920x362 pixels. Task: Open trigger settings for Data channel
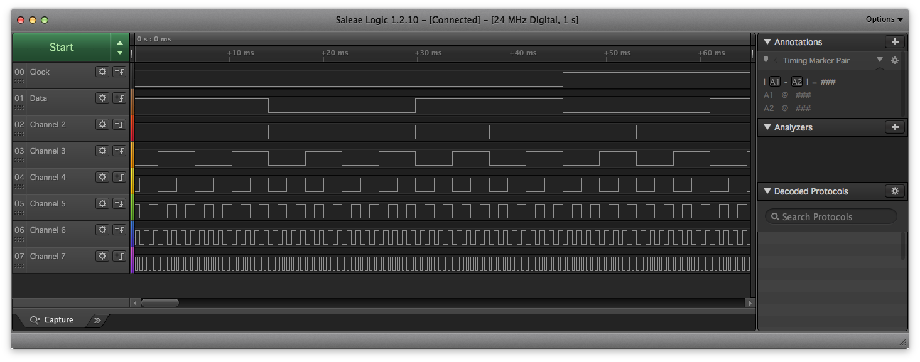click(119, 98)
